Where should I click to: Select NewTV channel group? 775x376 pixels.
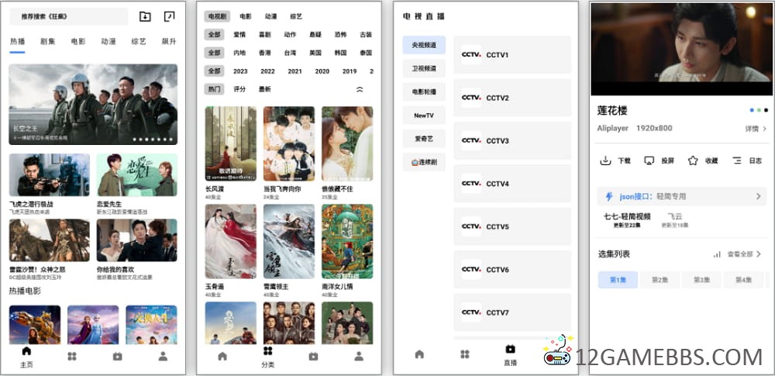pos(424,116)
